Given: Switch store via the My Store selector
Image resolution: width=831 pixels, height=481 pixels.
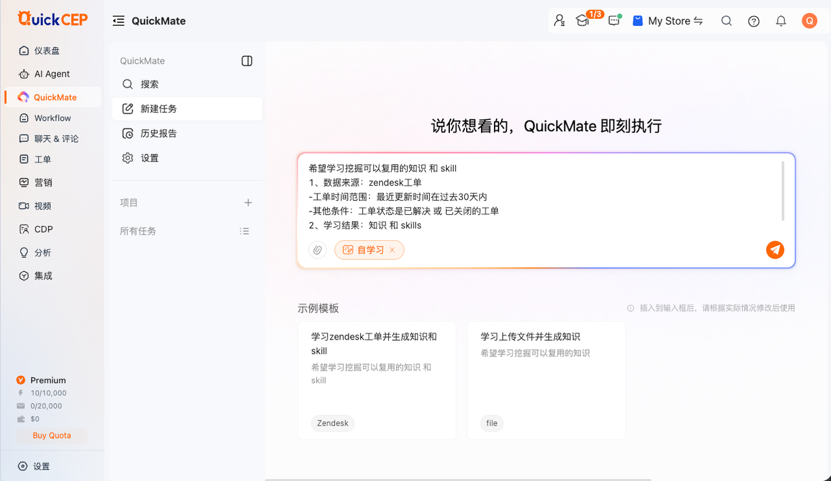Looking at the screenshot, I should click(667, 21).
